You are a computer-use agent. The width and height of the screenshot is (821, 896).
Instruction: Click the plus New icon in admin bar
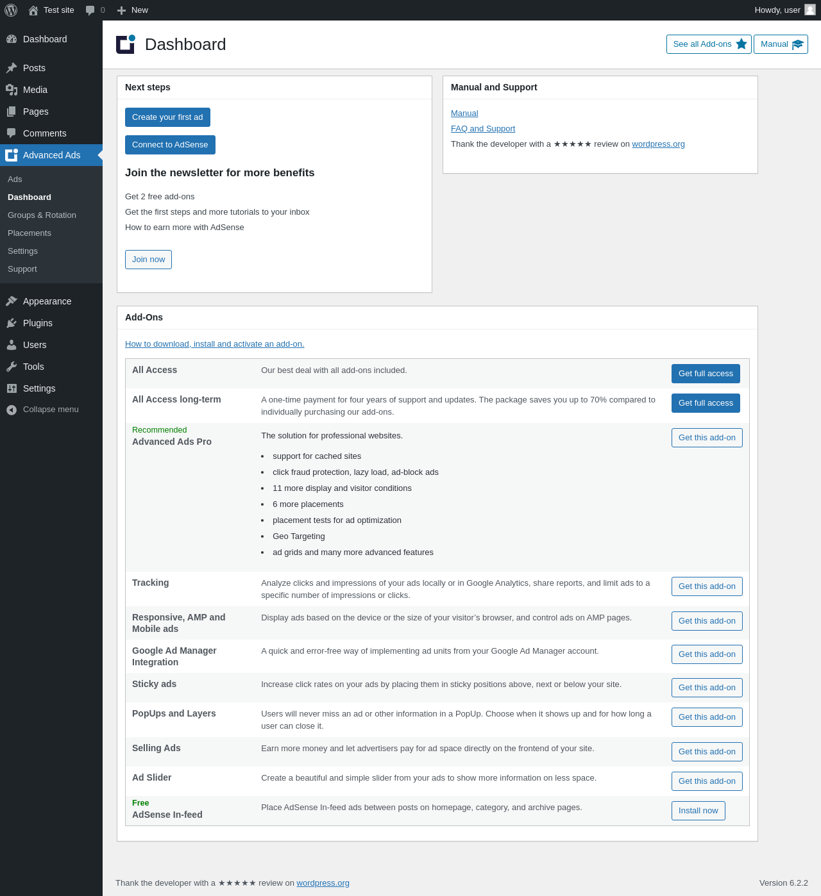(121, 10)
